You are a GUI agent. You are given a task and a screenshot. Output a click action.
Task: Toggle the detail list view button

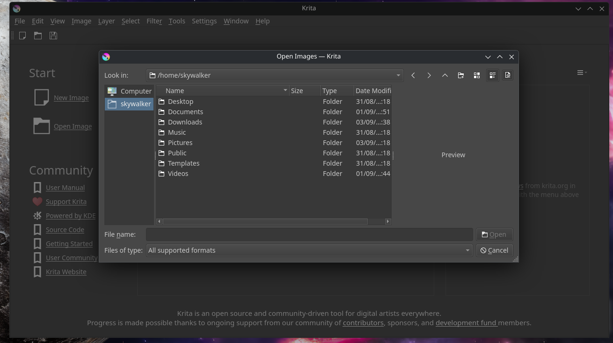[x=492, y=75]
